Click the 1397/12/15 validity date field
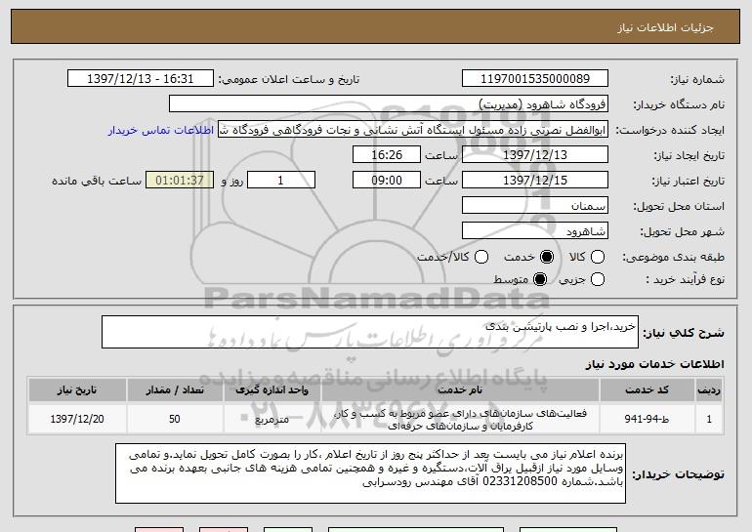 coord(535,181)
